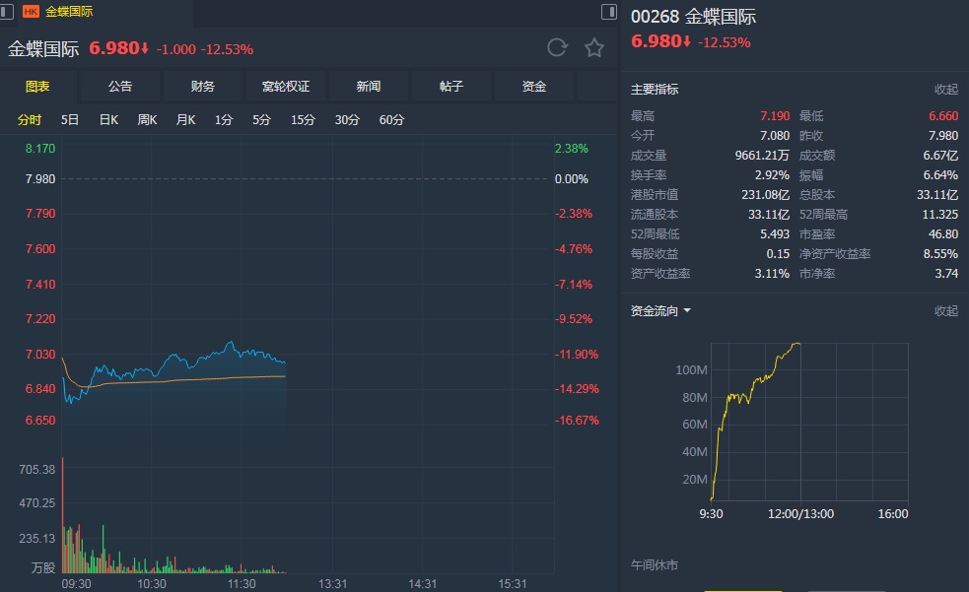
Task: Select the 新闻 tab
Action: [x=369, y=87]
